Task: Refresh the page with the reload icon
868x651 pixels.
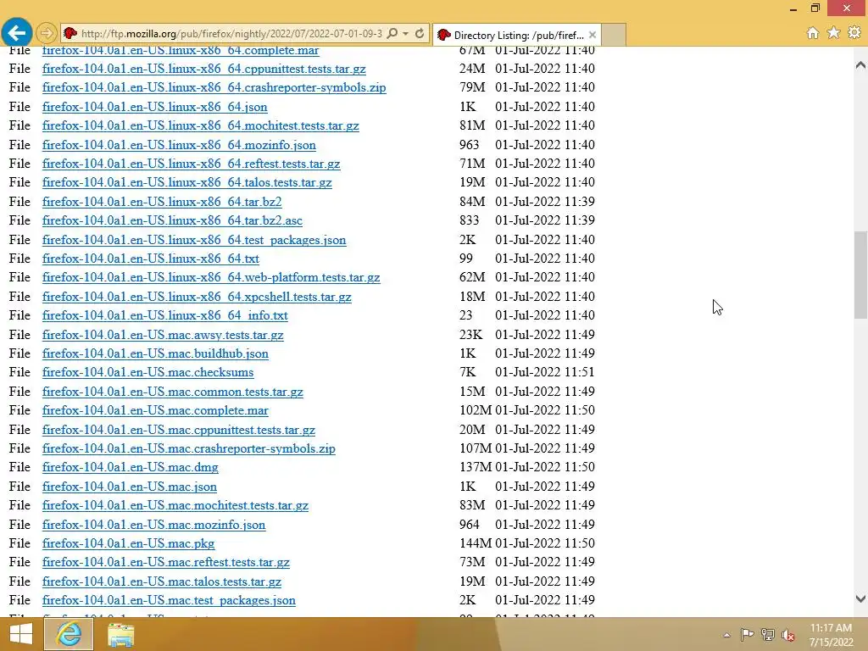Action: click(420, 34)
